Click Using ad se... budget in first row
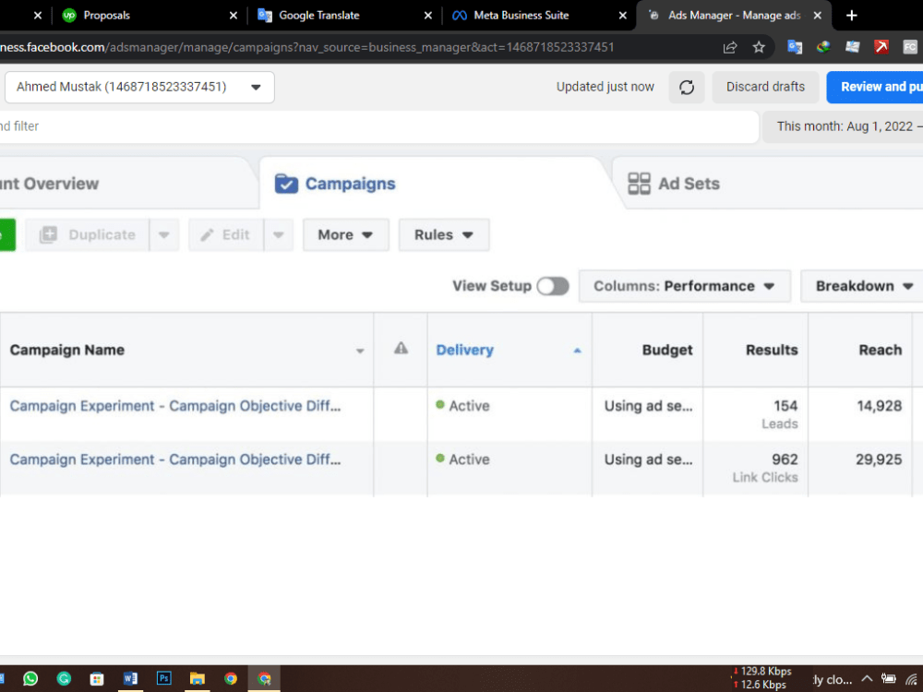The width and height of the screenshot is (923, 692). coord(648,406)
